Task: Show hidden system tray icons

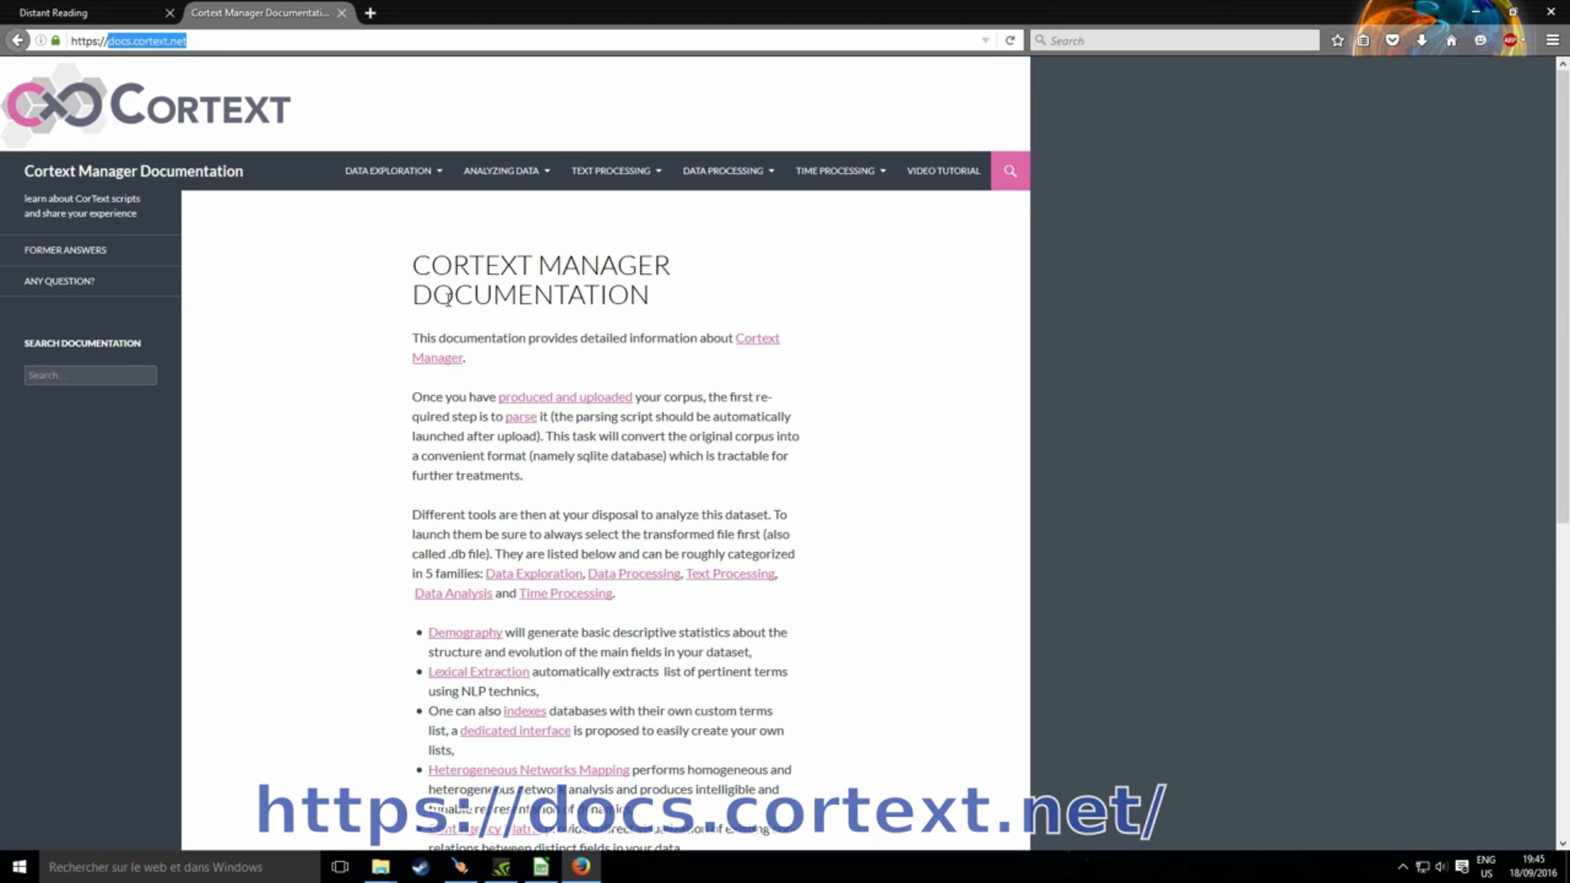Action: [x=1403, y=867]
